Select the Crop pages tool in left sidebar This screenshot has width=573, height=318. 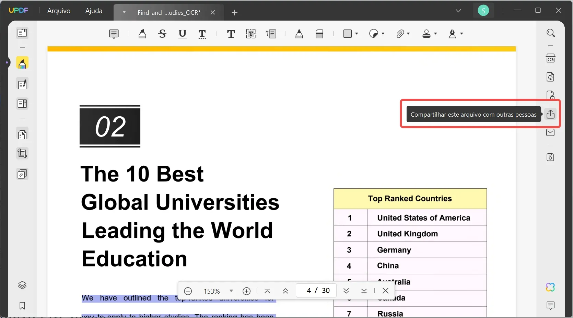point(22,154)
